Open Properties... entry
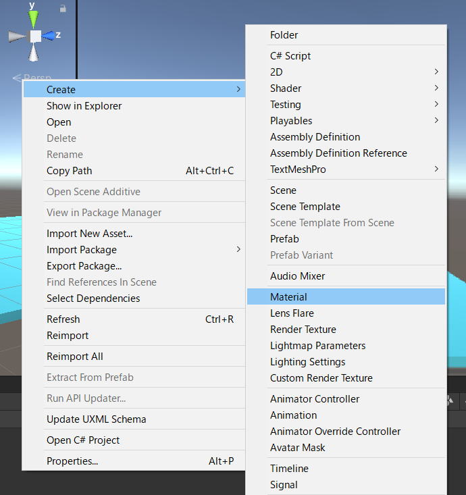This screenshot has height=495, width=466. [x=134, y=461]
